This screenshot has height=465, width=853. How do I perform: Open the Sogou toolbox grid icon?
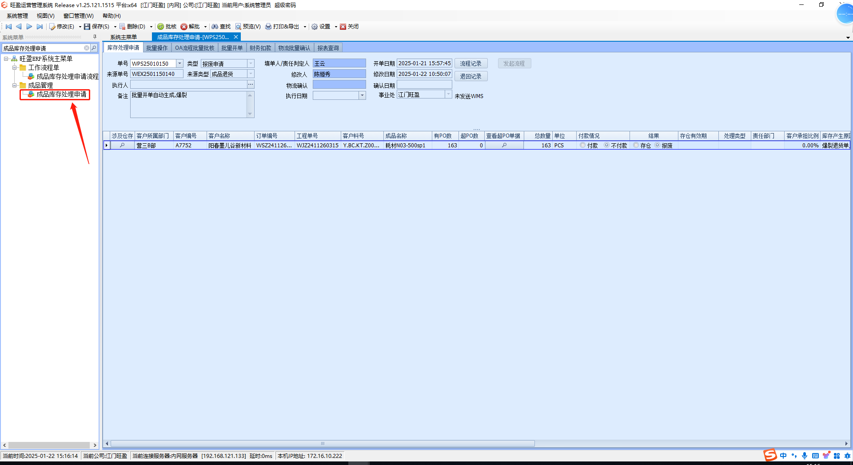(837, 456)
